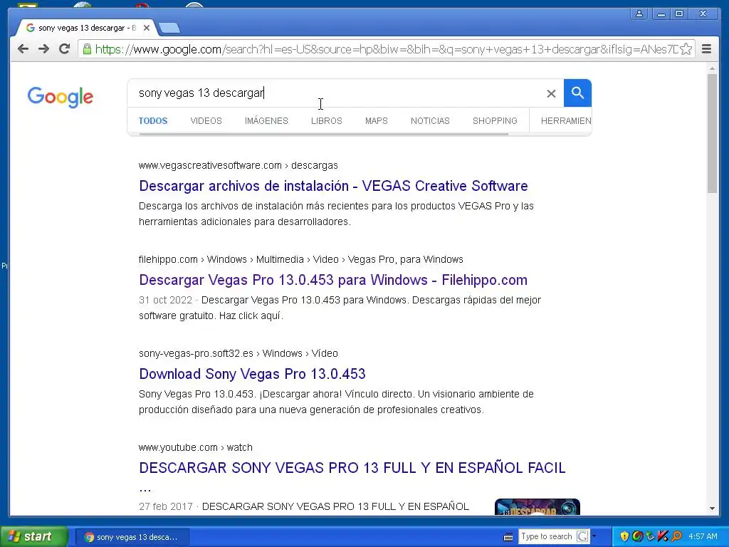Click the Google logo
This screenshot has height=547, width=729.
coord(60,97)
